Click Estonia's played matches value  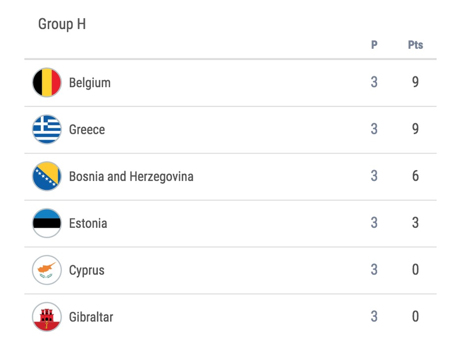374,223
